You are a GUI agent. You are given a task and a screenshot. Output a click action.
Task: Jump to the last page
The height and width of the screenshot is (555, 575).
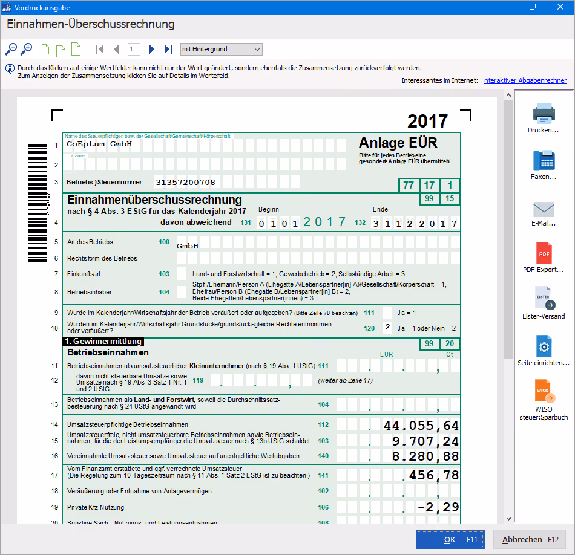168,49
